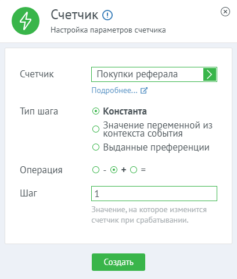Image resolution: width=237 pixels, height=279 pixels.
Task: Focus the Шаг input field
Action: coord(154,194)
